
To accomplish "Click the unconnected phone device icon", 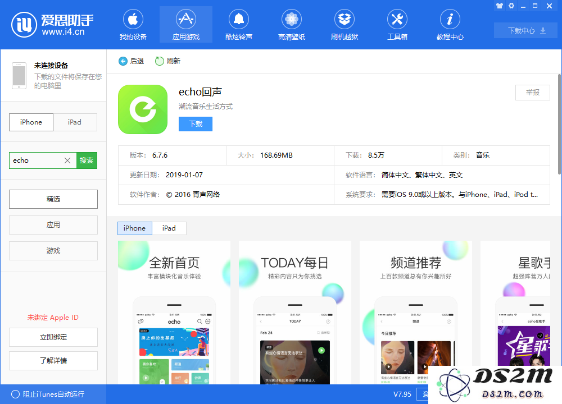I will (19, 76).
